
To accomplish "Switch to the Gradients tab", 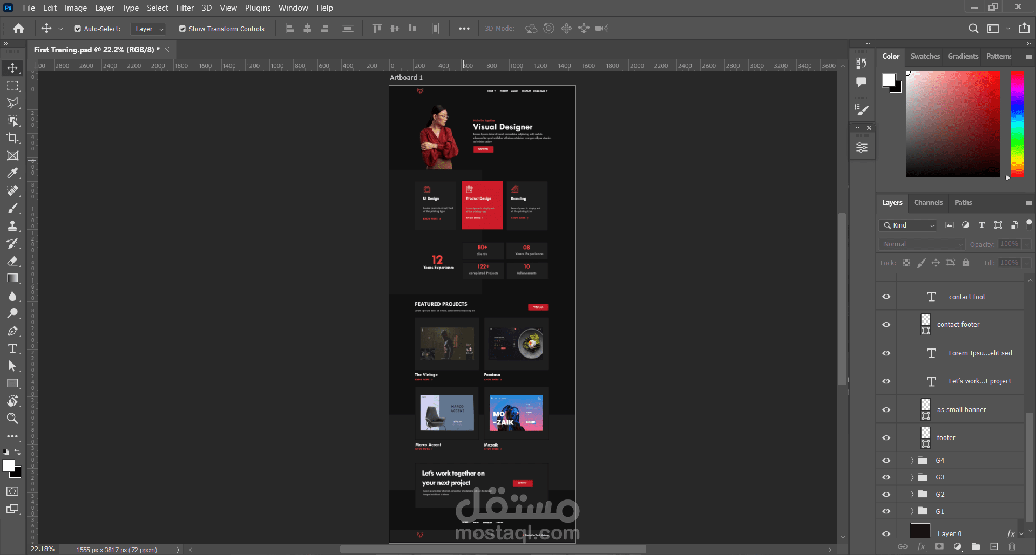I will tap(963, 56).
